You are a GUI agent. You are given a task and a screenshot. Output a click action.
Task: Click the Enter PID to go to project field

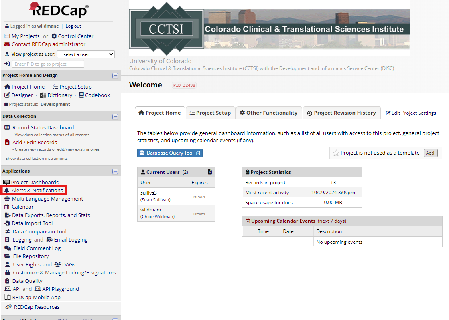coord(48,64)
